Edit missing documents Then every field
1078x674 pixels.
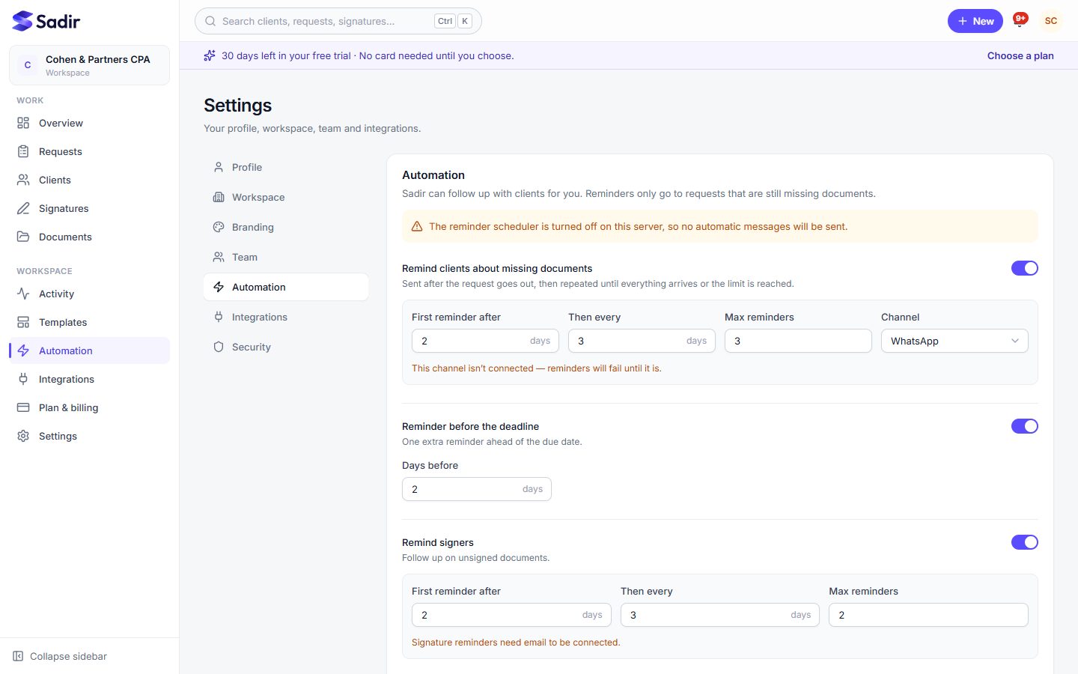[x=642, y=341]
